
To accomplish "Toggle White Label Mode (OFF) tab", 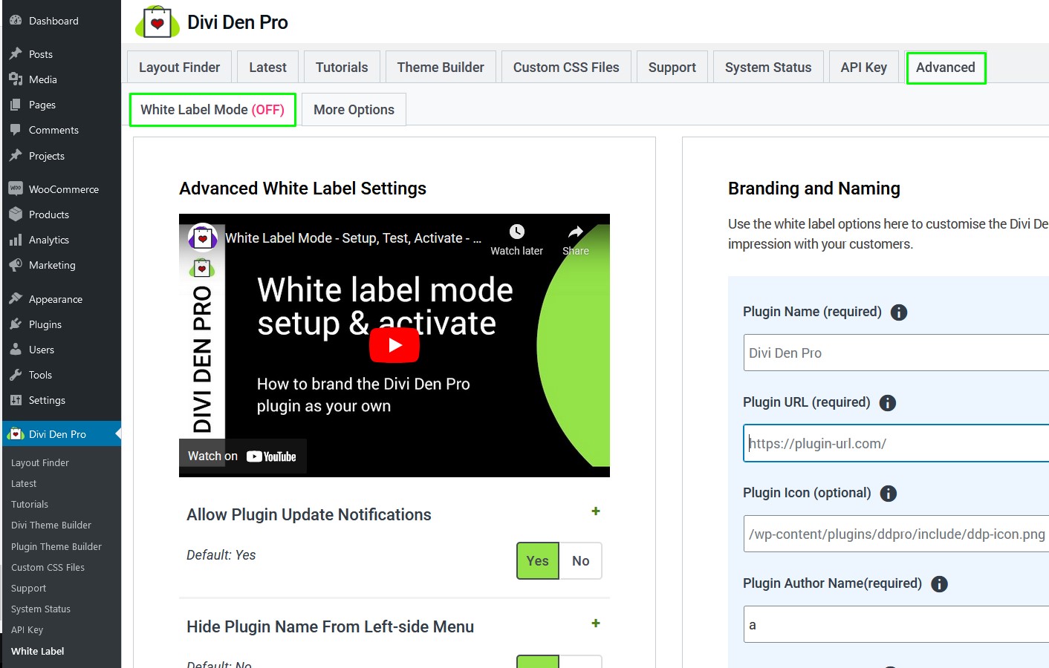I will click(212, 110).
